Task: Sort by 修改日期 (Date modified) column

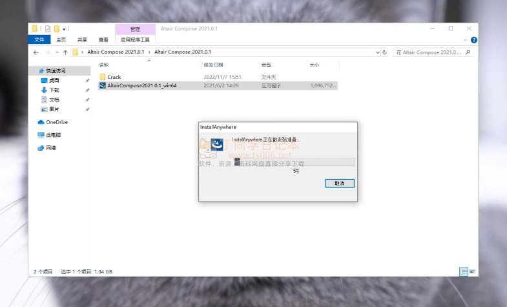Action: [213, 65]
